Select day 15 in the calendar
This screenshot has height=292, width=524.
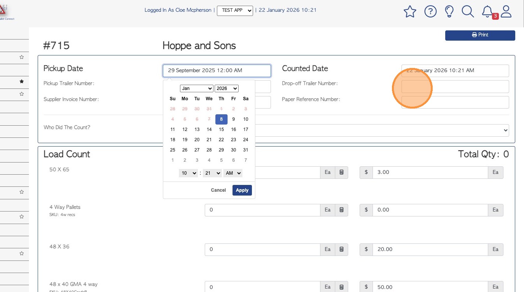point(221,129)
